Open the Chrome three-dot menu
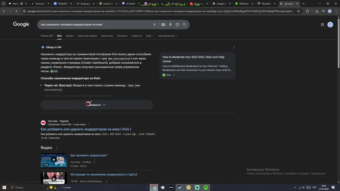The height and width of the screenshot is (191, 340). 336,11
